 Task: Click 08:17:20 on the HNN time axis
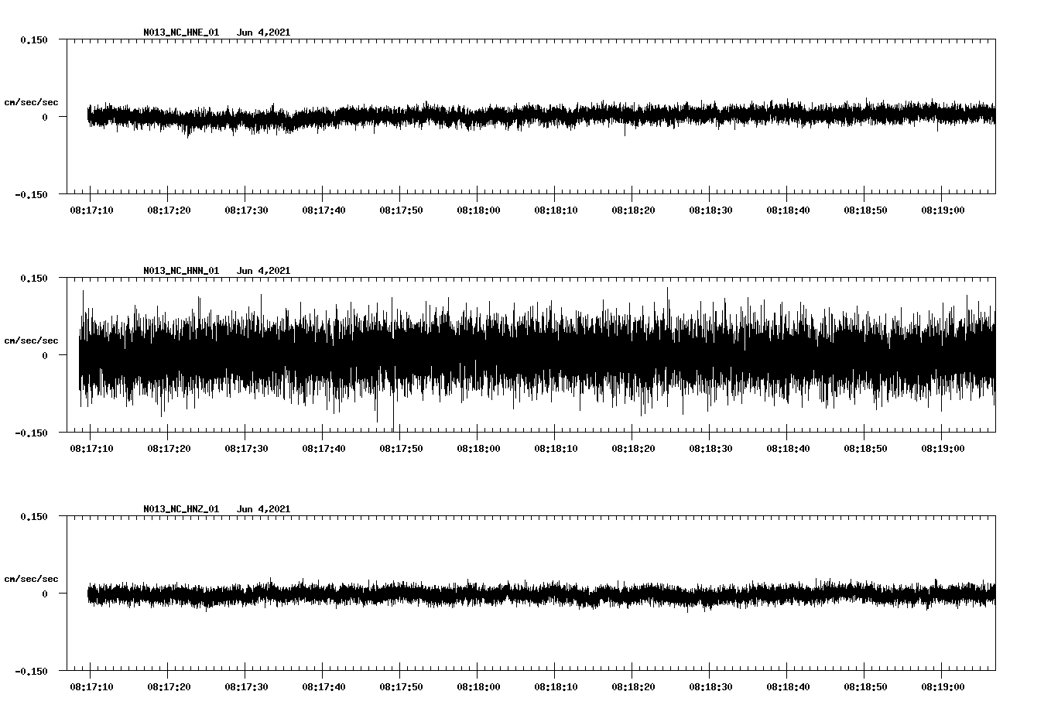(x=169, y=449)
